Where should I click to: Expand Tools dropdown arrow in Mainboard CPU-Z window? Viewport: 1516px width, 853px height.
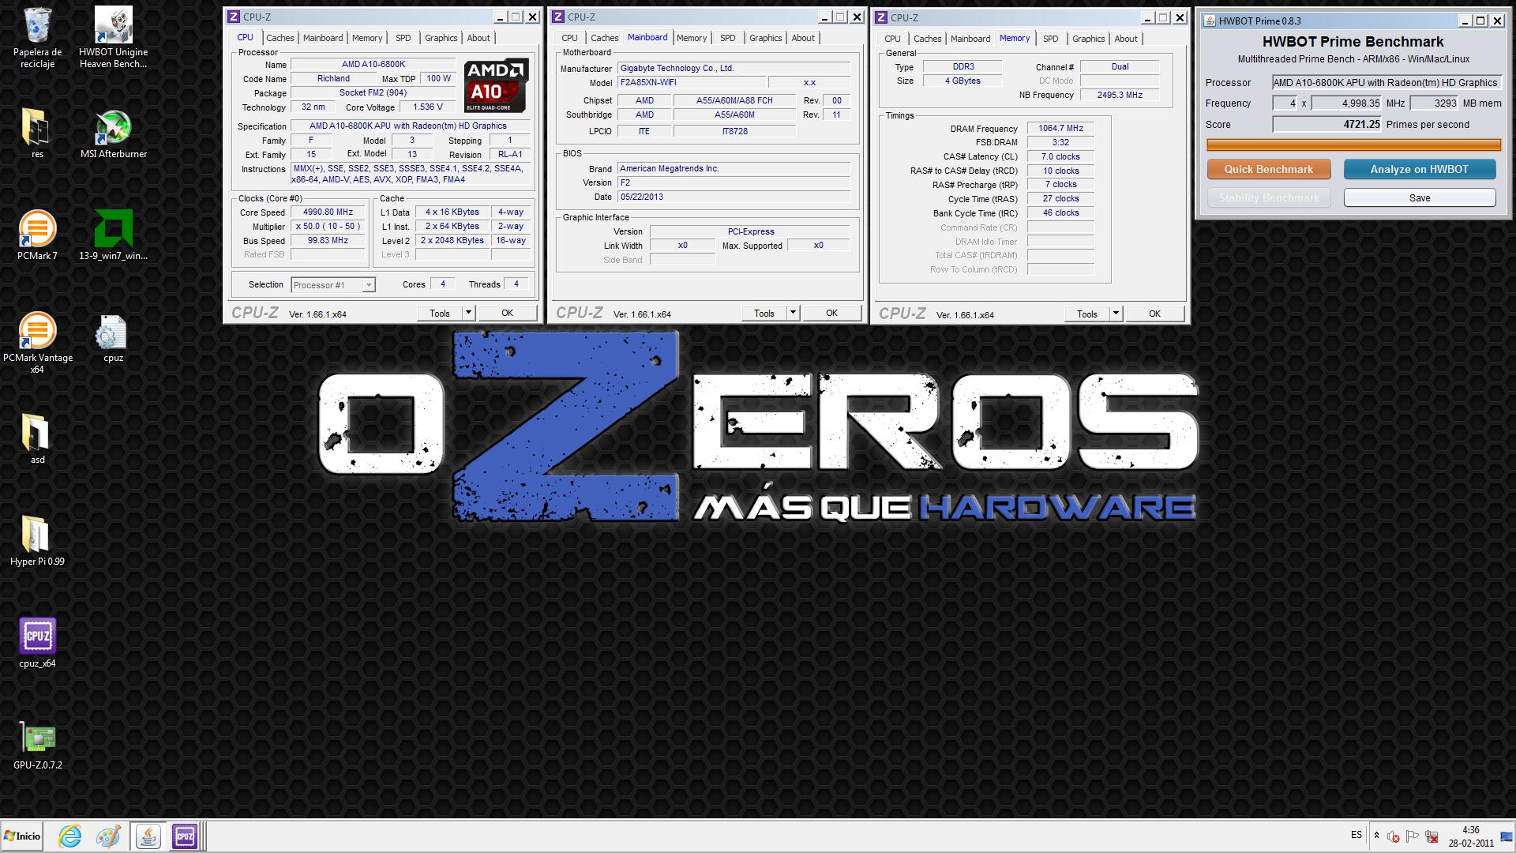pyautogui.click(x=793, y=314)
